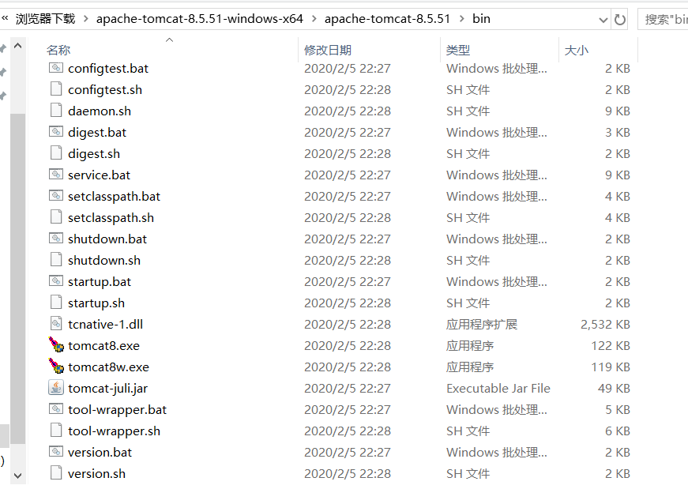The width and height of the screenshot is (688, 489).
Task: Expand chevron after apache-tomcat-8.5.51 breadcrumb
Action: pos(461,19)
